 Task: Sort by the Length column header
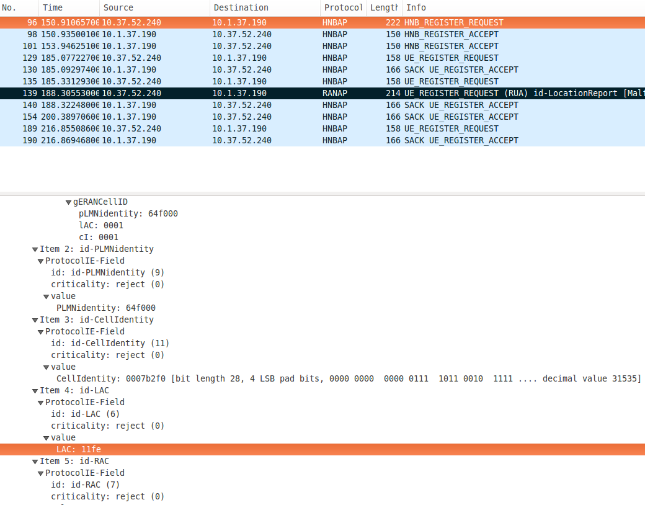point(384,8)
